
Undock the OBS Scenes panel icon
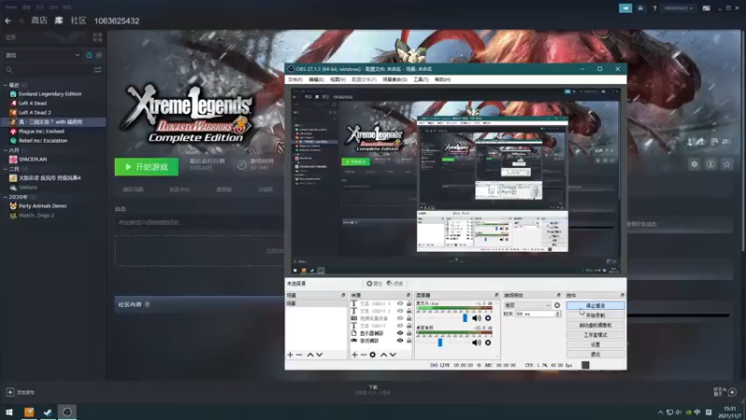343,295
